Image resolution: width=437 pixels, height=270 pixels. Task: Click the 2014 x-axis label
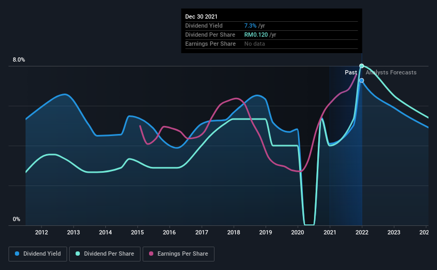click(105, 232)
